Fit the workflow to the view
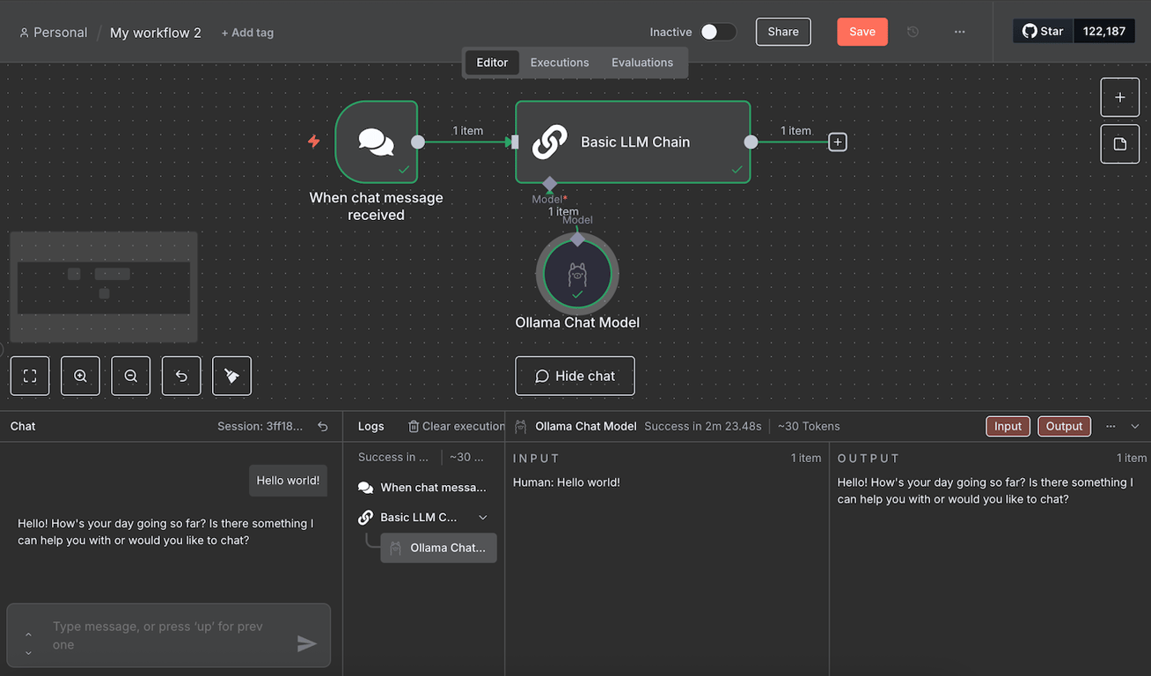 click(30, 376)
